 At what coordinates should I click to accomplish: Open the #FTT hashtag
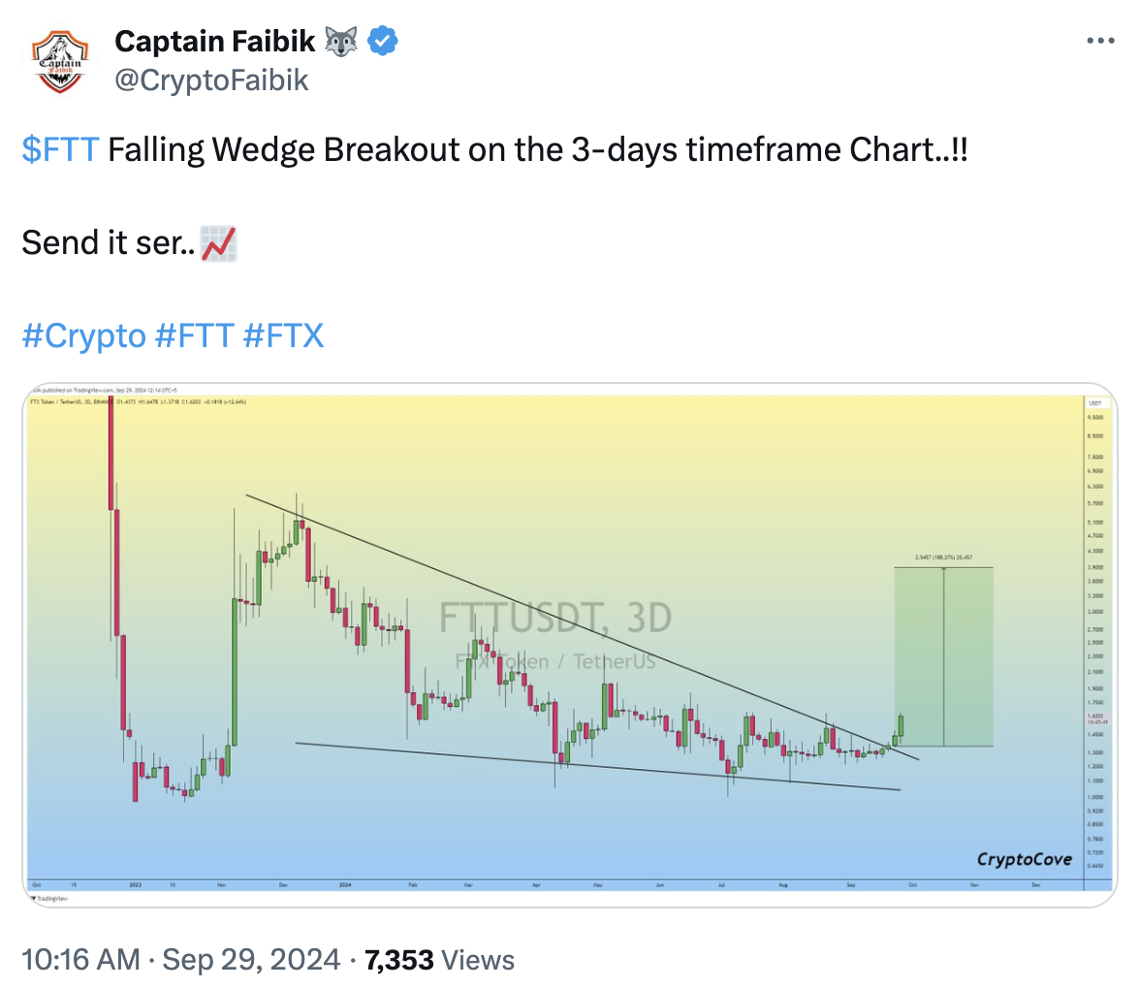tap(194, 335)
